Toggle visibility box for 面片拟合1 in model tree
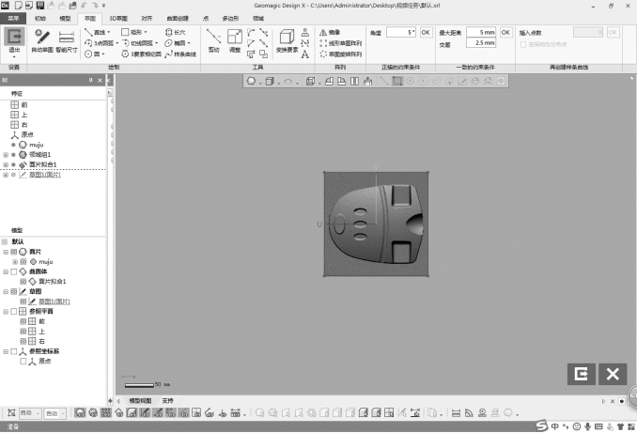The height and width of the screenshot is (433, 637). pos(23,282)
